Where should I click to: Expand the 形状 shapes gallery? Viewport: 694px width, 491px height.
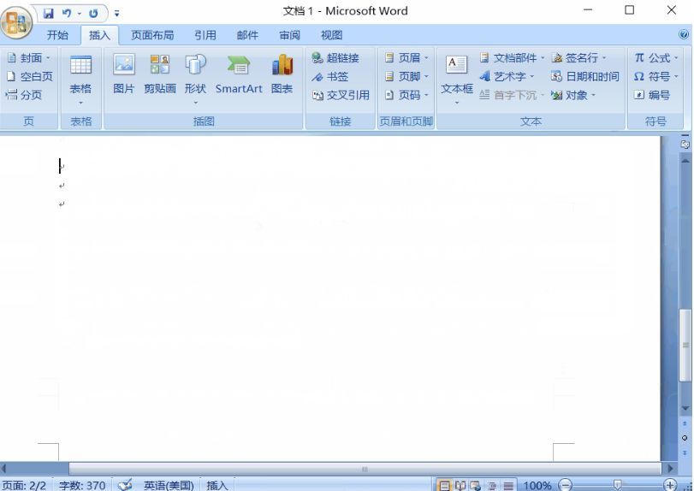click(x=195, y=80)
